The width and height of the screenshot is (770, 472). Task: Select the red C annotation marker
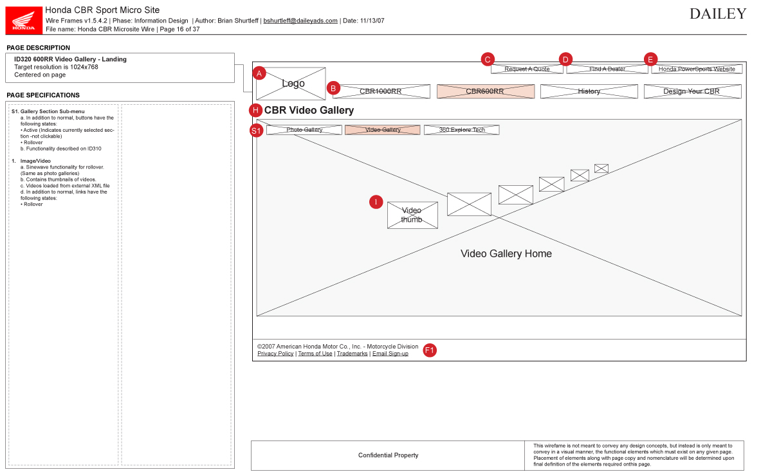(x=488, y=60)
